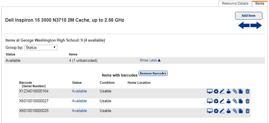The height and width of the screenshot is (123, 269).
Task: Click the pencil edit icon for X6010010000028
Action: (222, 111)
